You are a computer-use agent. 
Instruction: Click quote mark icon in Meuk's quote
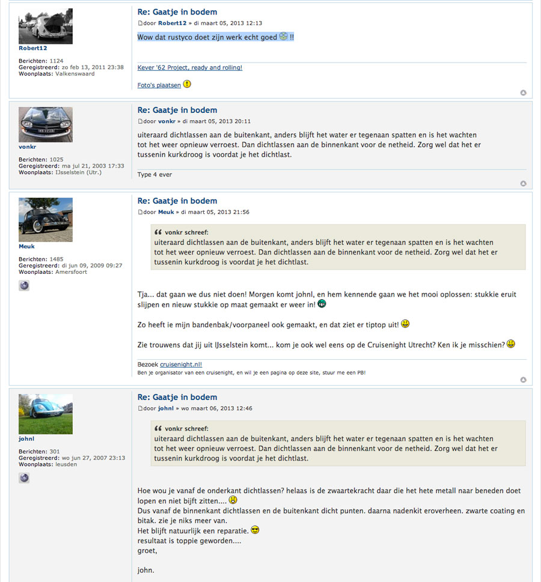tap(158, 232)
